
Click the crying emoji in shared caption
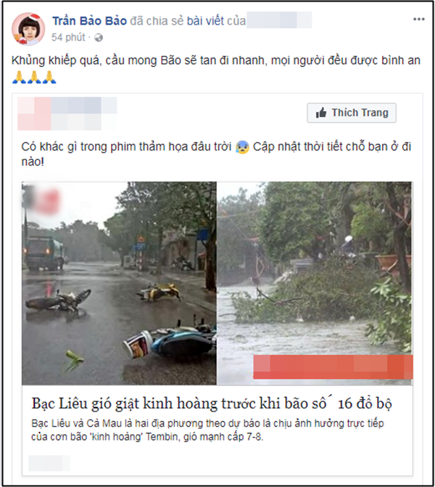pyautogui.click(x=242, y=147)
